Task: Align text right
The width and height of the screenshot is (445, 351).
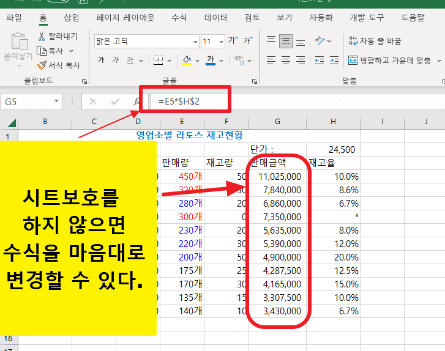Action: pos(301,61)
